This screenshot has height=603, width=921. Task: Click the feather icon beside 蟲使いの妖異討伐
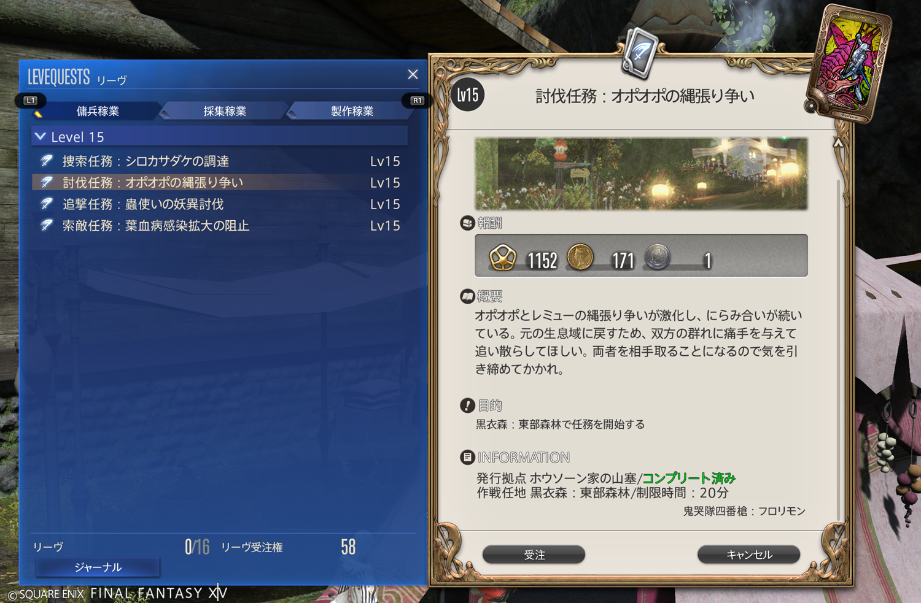tap(47, 204)
